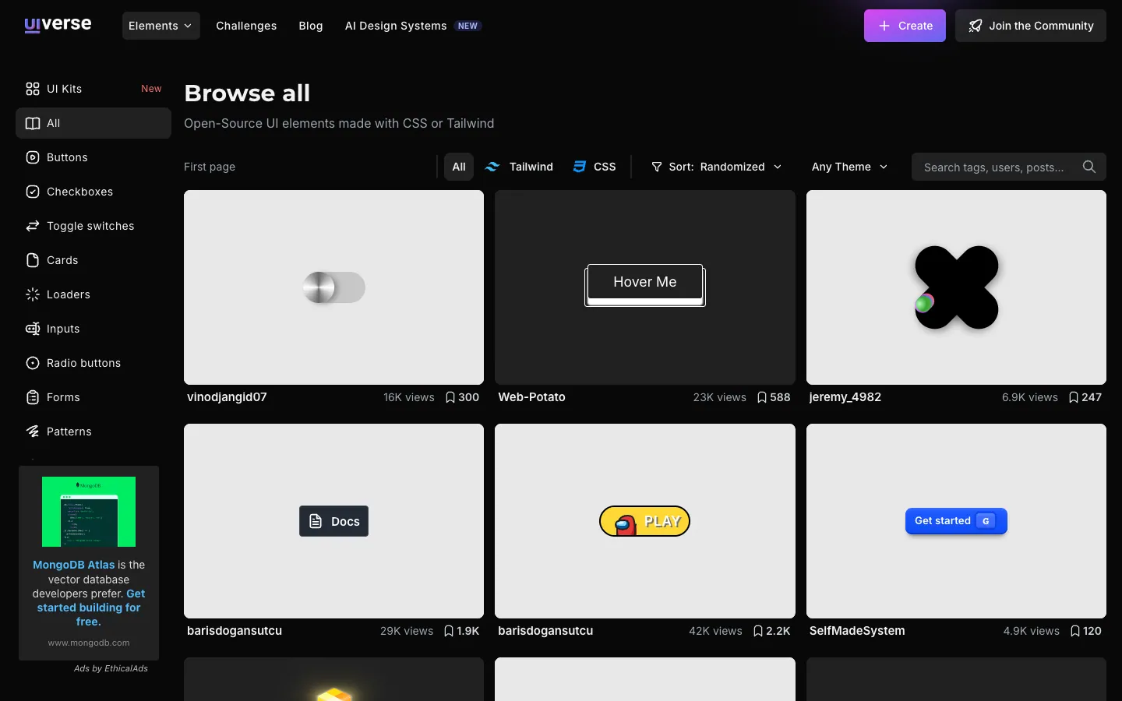Screen dimensions: 1122x701
Task: Click the PLAY button preview
Action: [x=644, y=521]
